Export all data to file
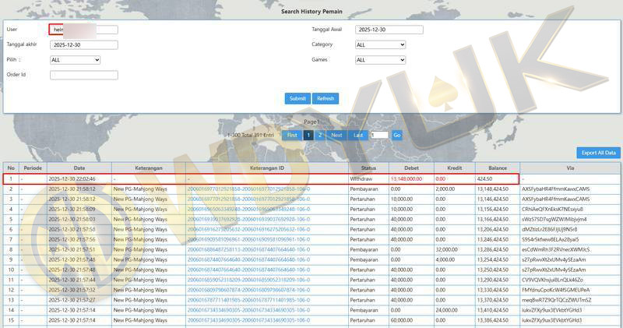 click(598, 153)
